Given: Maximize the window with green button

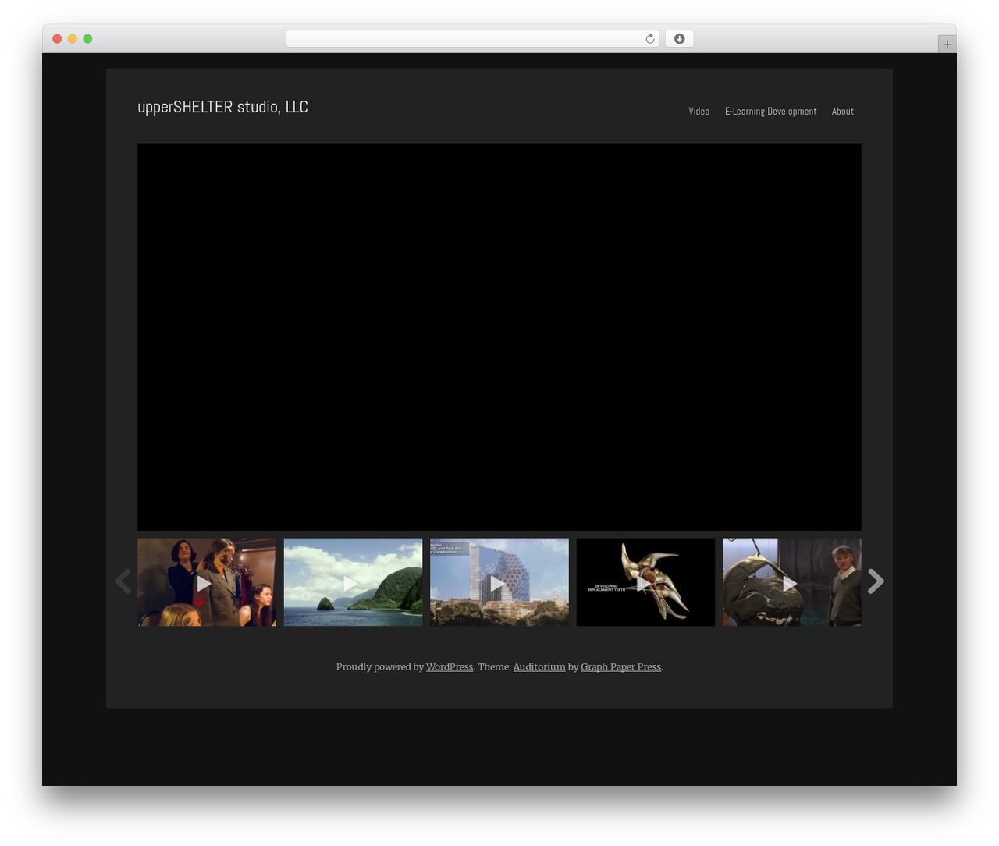Looking at the screenshot, I should (87, 39).
